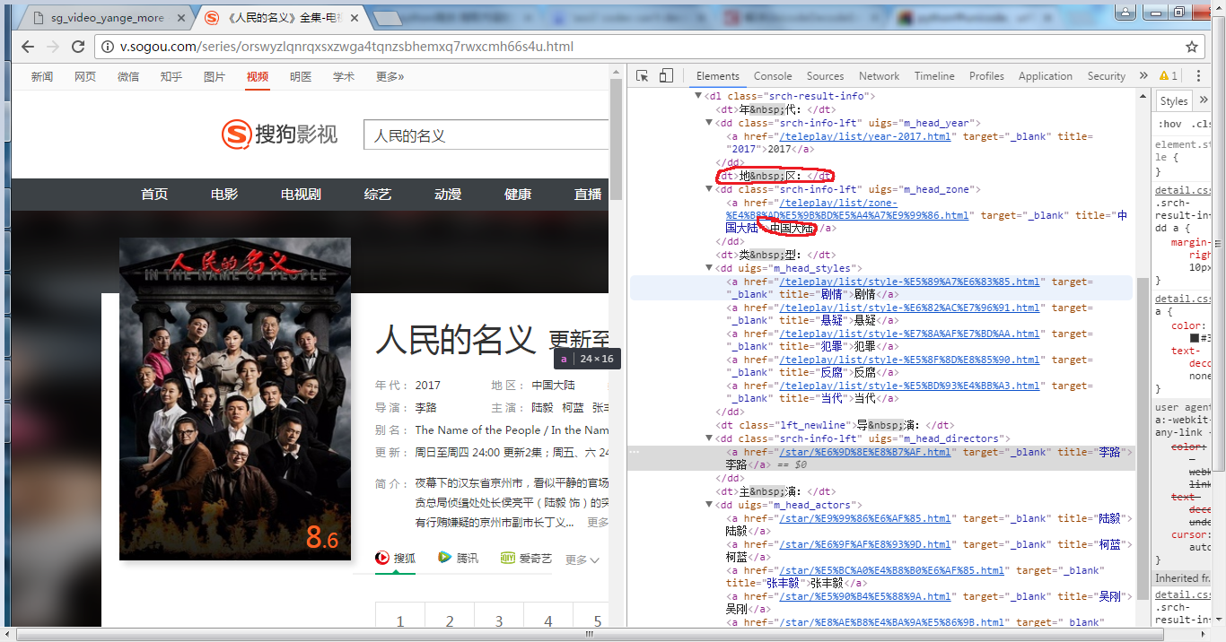Choose the 腾讯 video source
The width and height of the screenshot is (1226, 642).
click(x=458, y=558)
